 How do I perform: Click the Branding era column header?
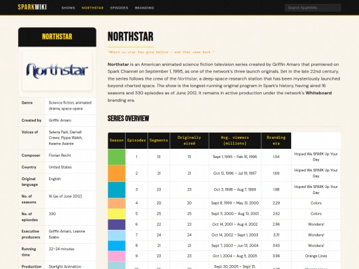(x=276, y=140)
